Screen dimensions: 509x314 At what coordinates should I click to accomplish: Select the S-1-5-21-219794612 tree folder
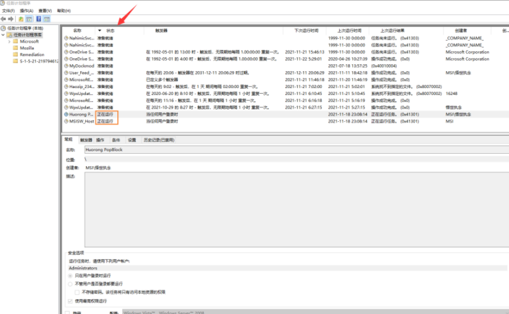tap(39, 61)
